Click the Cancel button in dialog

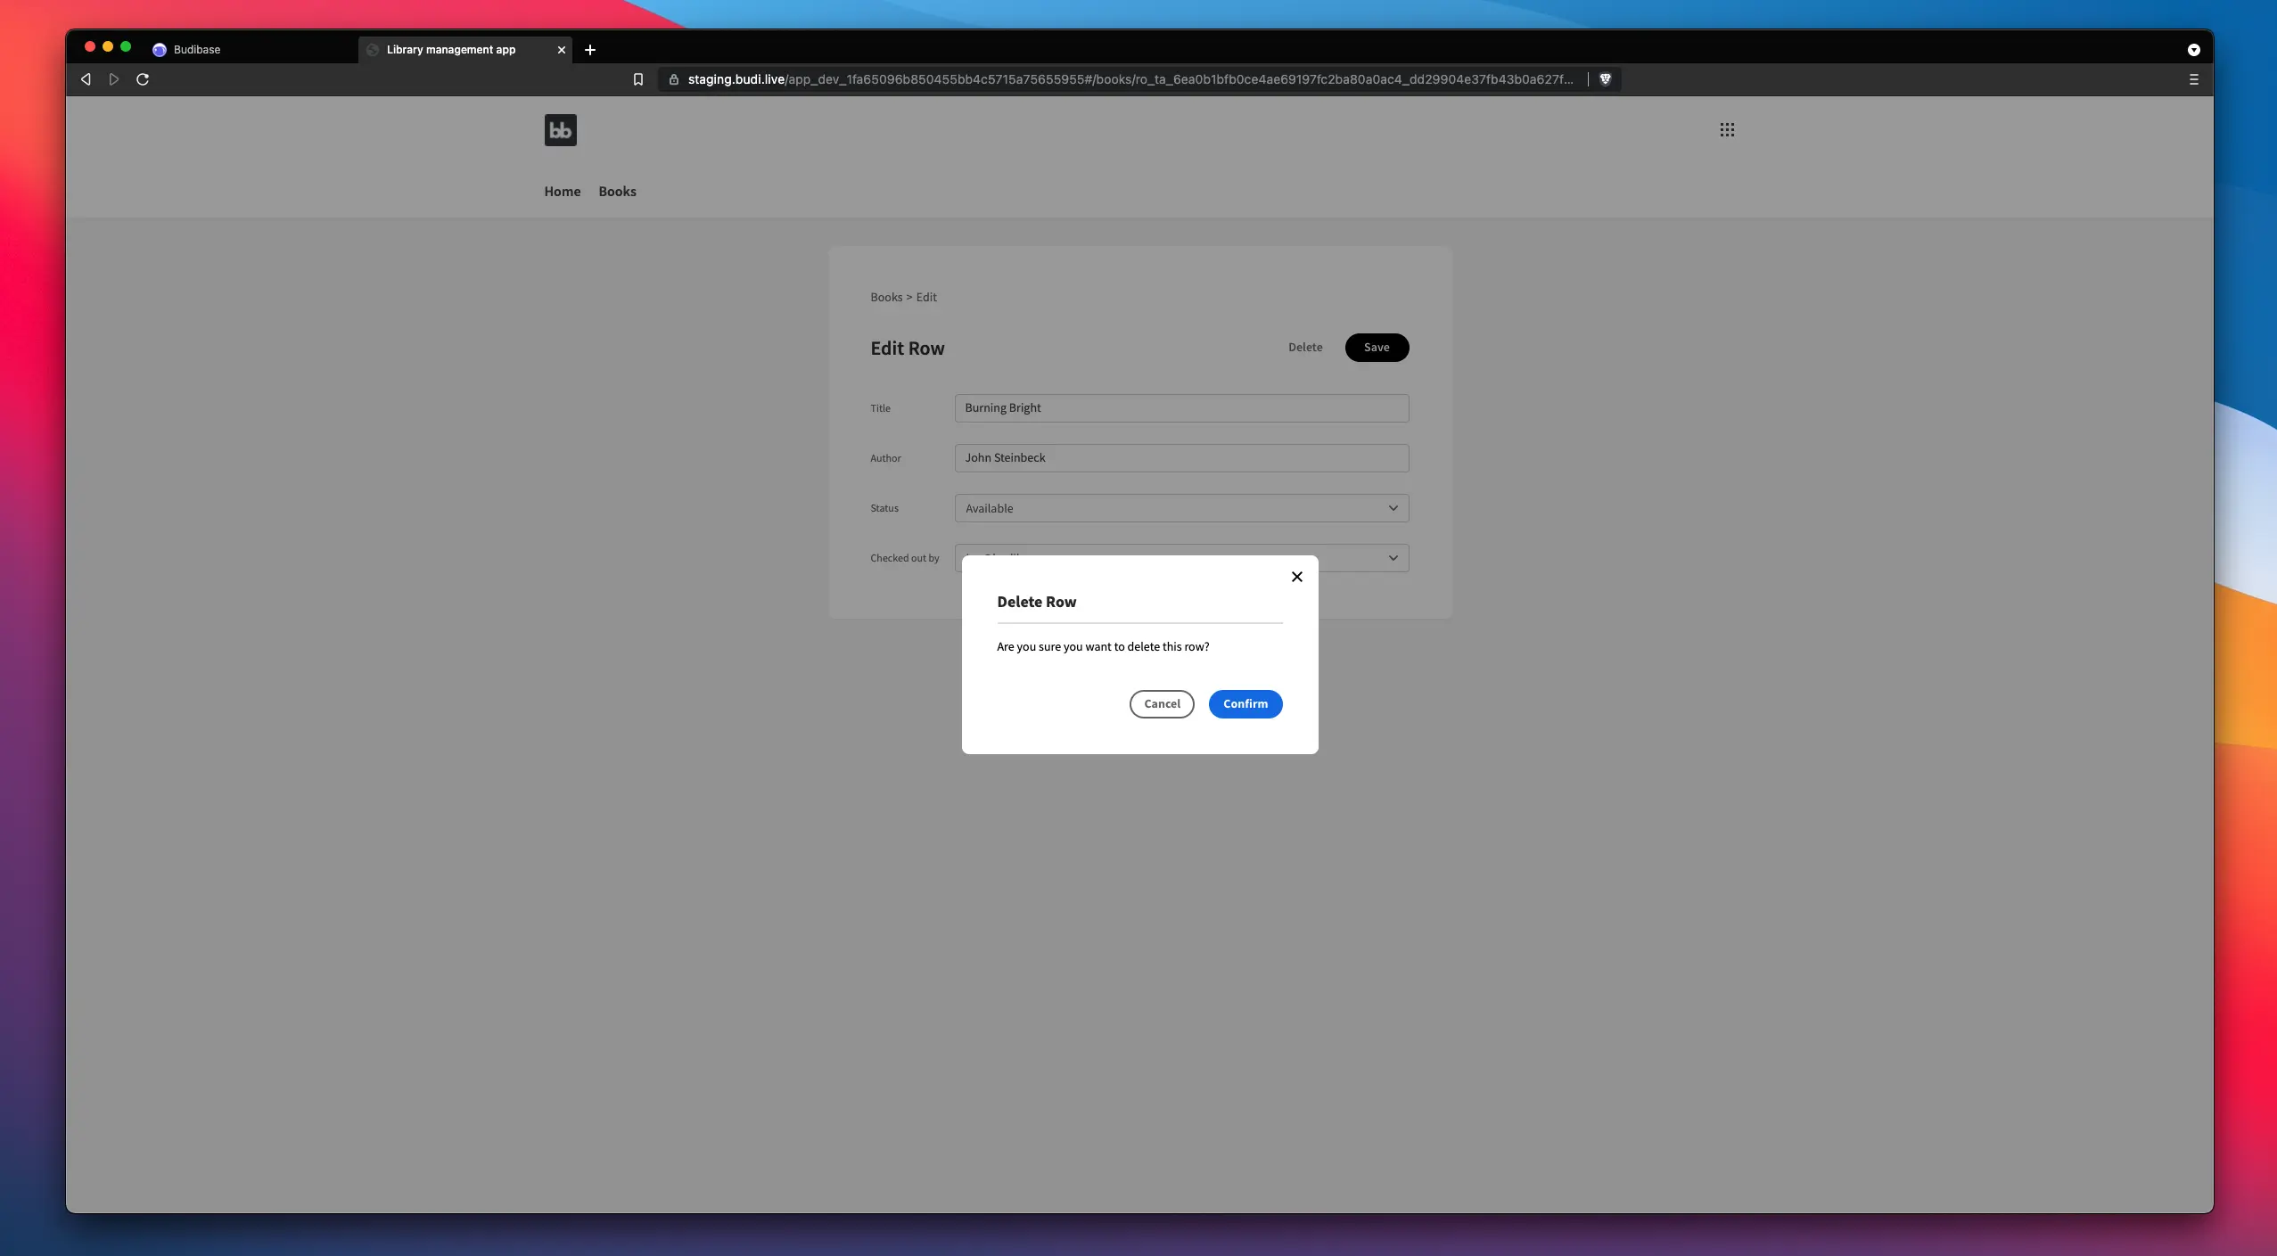(x=1162, y=704)
